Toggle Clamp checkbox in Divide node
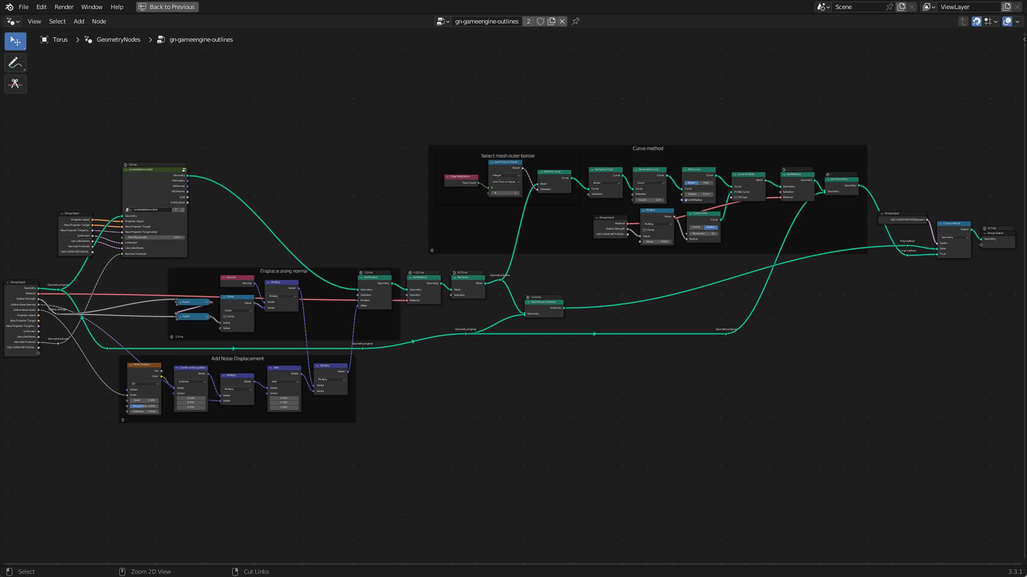Screen dimensions: 1027x577 point(225,316)
